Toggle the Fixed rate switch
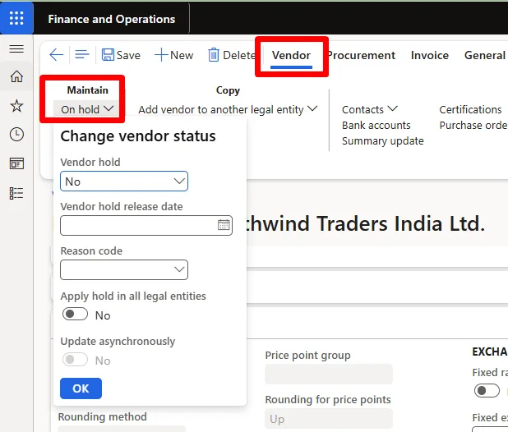508x432 pixels. point(487,391)
